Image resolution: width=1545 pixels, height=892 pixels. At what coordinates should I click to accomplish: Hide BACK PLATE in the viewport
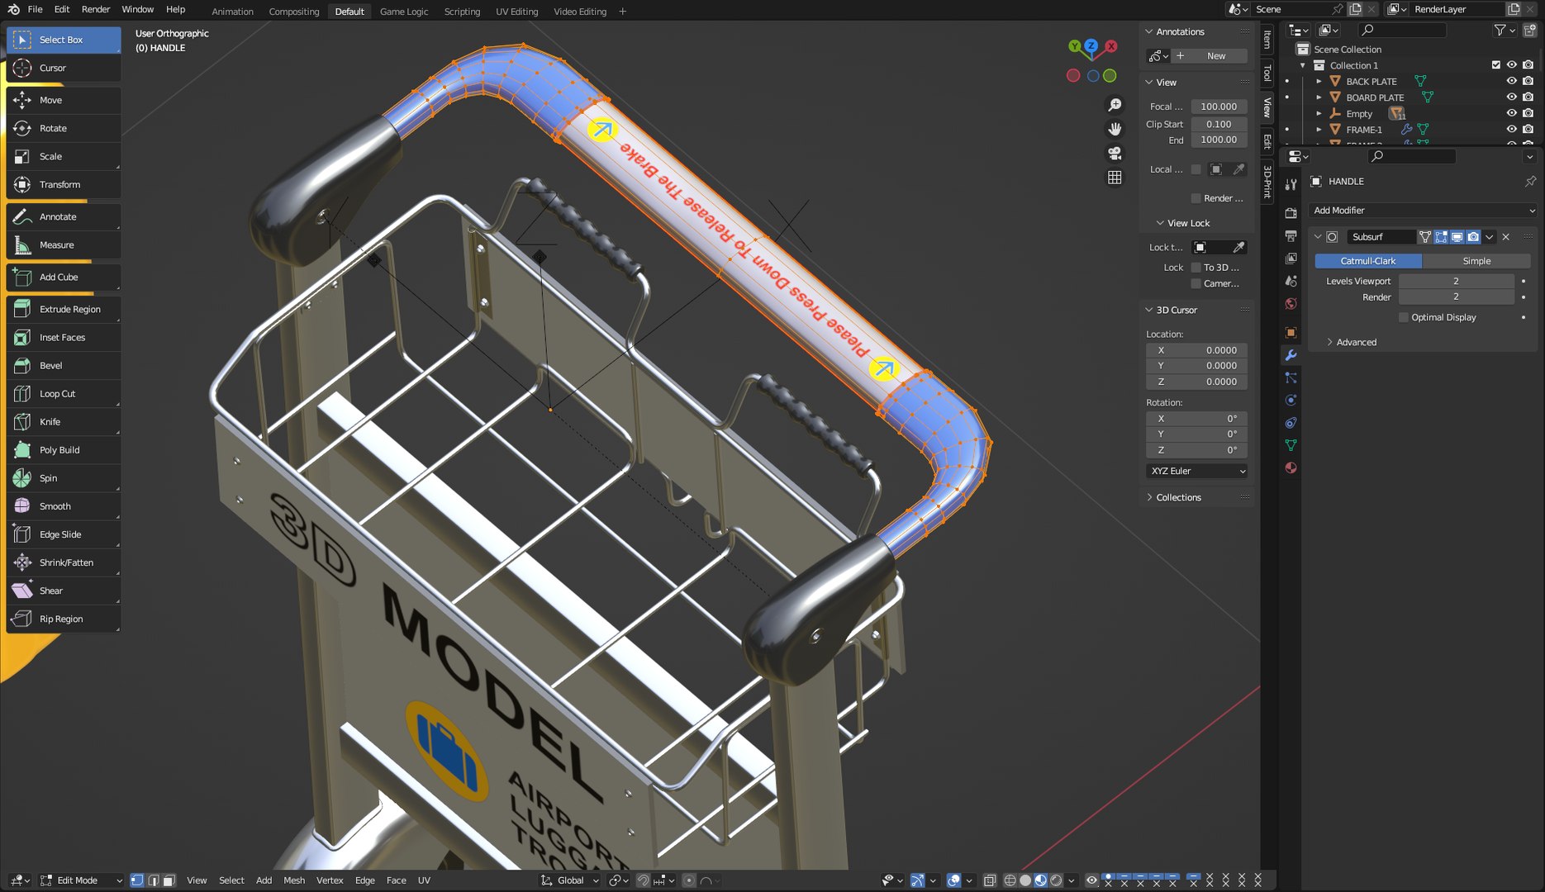(x=1511, y=81)
